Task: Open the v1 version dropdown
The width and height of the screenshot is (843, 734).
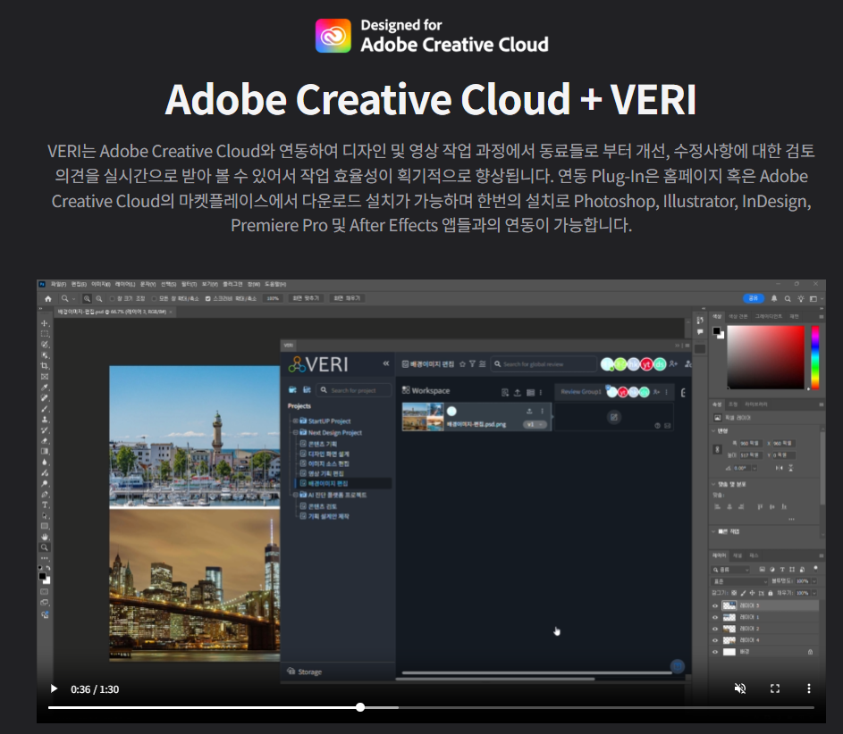Action: (535, 425)
